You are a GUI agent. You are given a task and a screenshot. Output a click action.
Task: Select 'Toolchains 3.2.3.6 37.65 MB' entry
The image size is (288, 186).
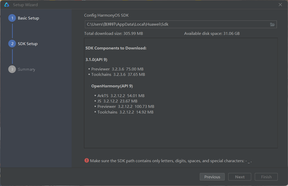pyautogui.click(x=118, y=75)
